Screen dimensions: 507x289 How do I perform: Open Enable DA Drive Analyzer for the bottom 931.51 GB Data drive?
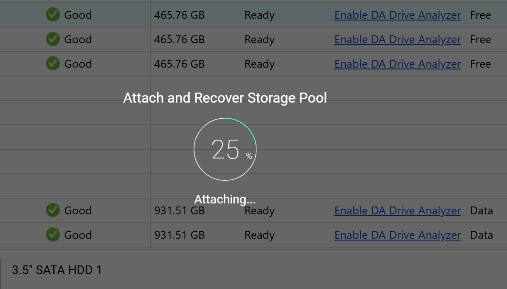click(x=397, y=235)
